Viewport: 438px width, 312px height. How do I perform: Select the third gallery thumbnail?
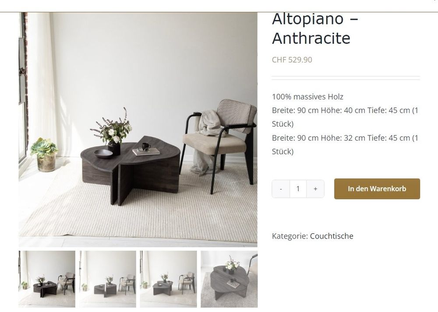(168, 279)
